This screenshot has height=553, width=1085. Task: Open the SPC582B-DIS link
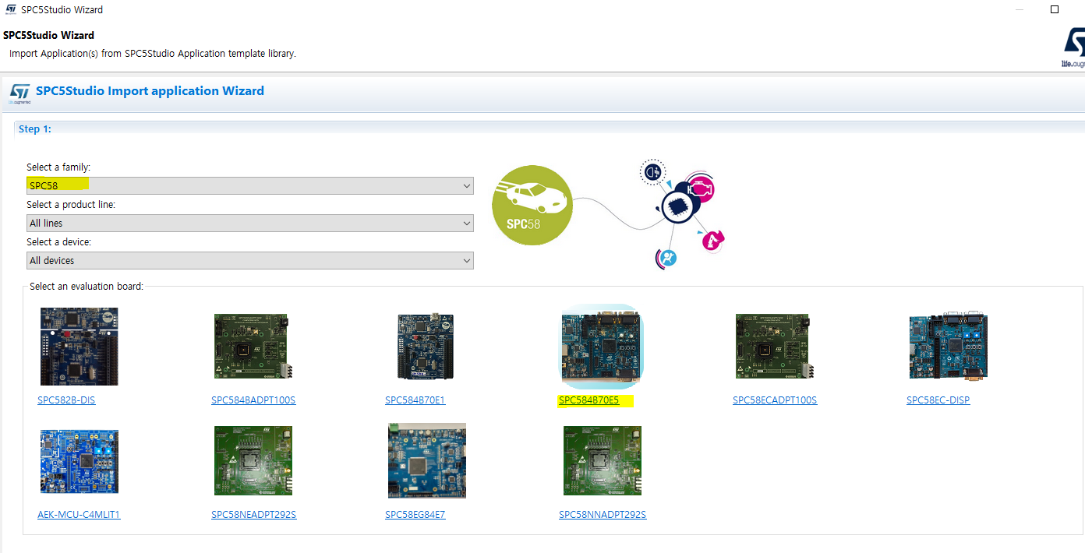tap(66, 400)
